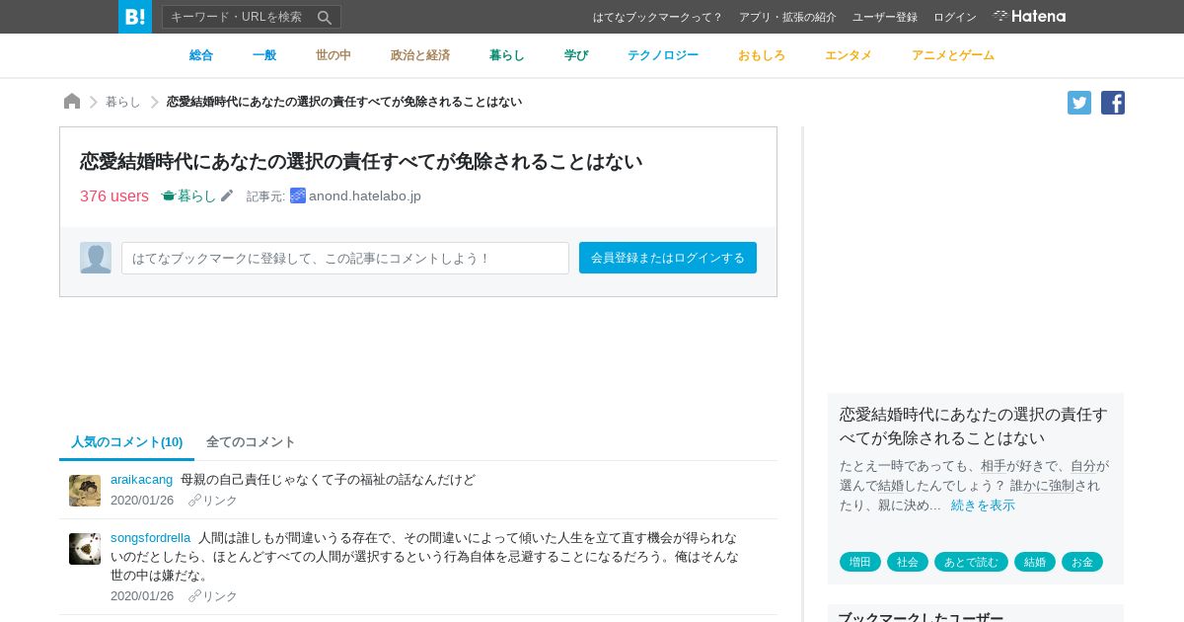The height and width of the screenshot is (622, 1184).
Task: Select 学び category
Action: 576,55
